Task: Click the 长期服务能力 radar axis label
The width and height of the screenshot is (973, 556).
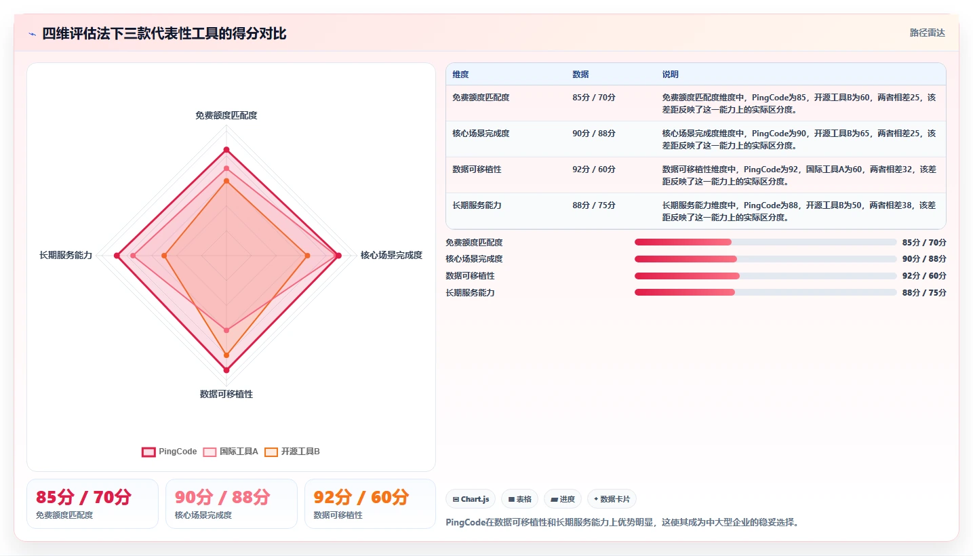Action: (x=66, y=256)
